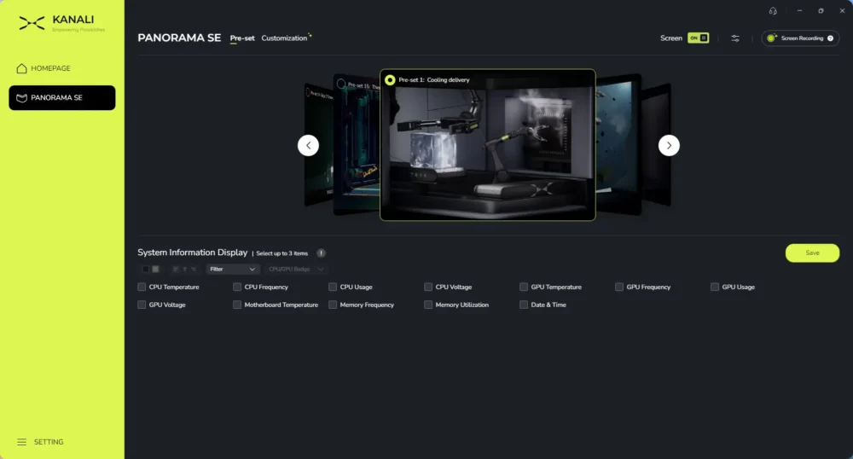The height and width of the screenshot is (459, 853).
Task: Choose the center alignment icon
Action: click(x=184, y=270)
